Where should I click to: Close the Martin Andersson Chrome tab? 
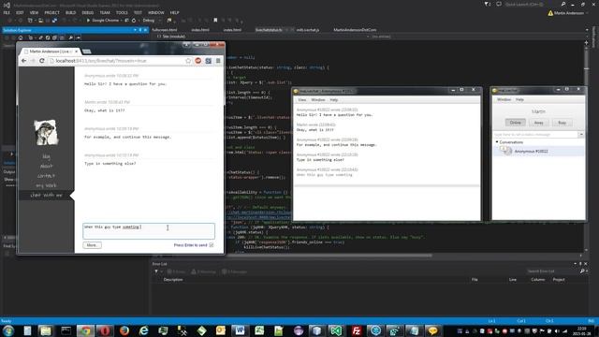[x=77, y=51]
